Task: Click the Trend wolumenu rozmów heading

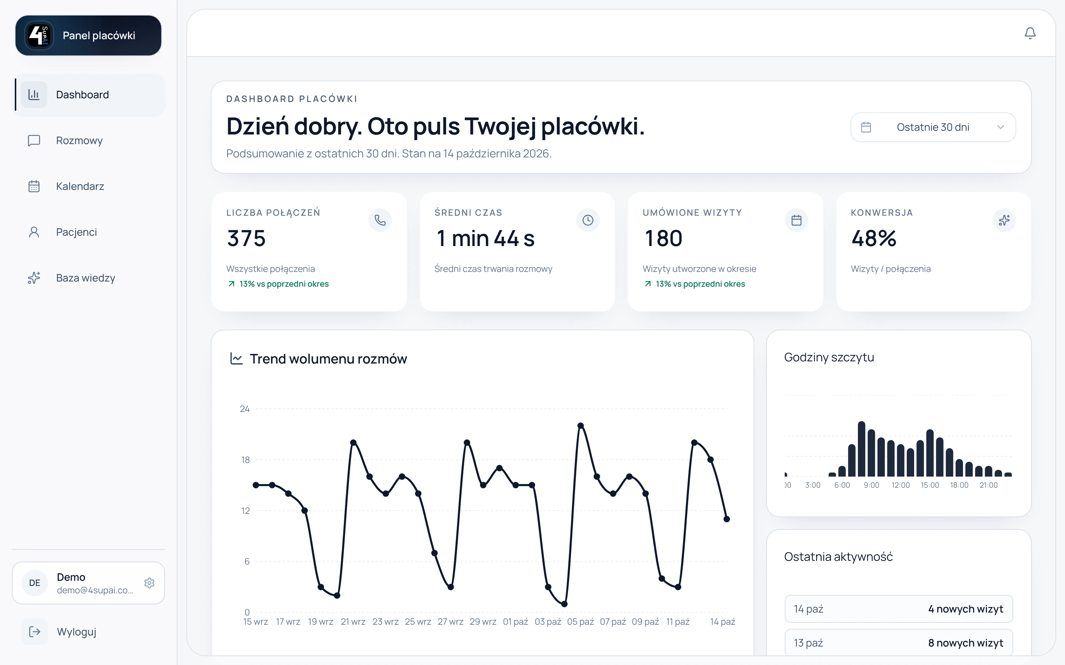Action: coord(328,358)
